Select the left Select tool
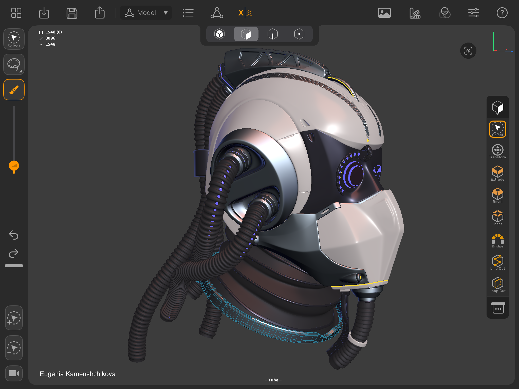 click(14, 39)
